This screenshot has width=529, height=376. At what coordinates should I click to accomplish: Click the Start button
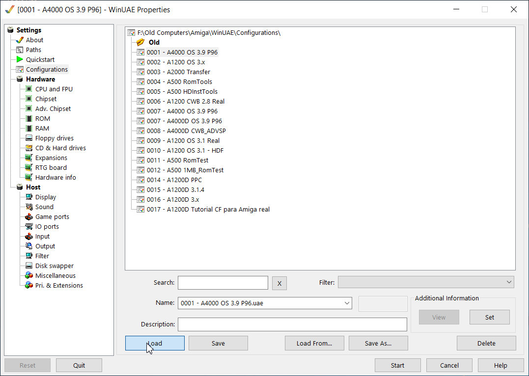tap(398, 365)
